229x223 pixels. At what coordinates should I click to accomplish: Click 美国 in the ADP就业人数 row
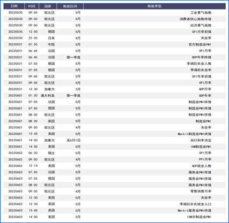(51, 166)
